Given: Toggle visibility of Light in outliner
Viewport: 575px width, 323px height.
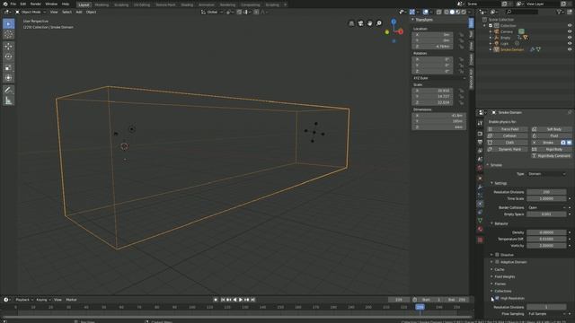Looking at the screenshot, I should pyautogui.click(x=570, y=43).
